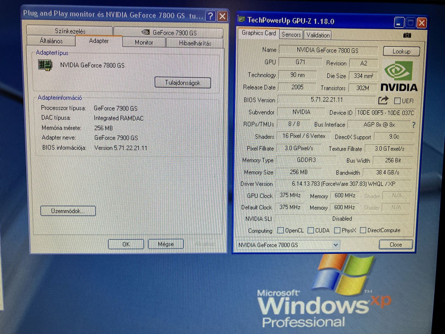Click the Technology field showing 90 nm
This screenshot has height=334, width=445.
point(297,75)
